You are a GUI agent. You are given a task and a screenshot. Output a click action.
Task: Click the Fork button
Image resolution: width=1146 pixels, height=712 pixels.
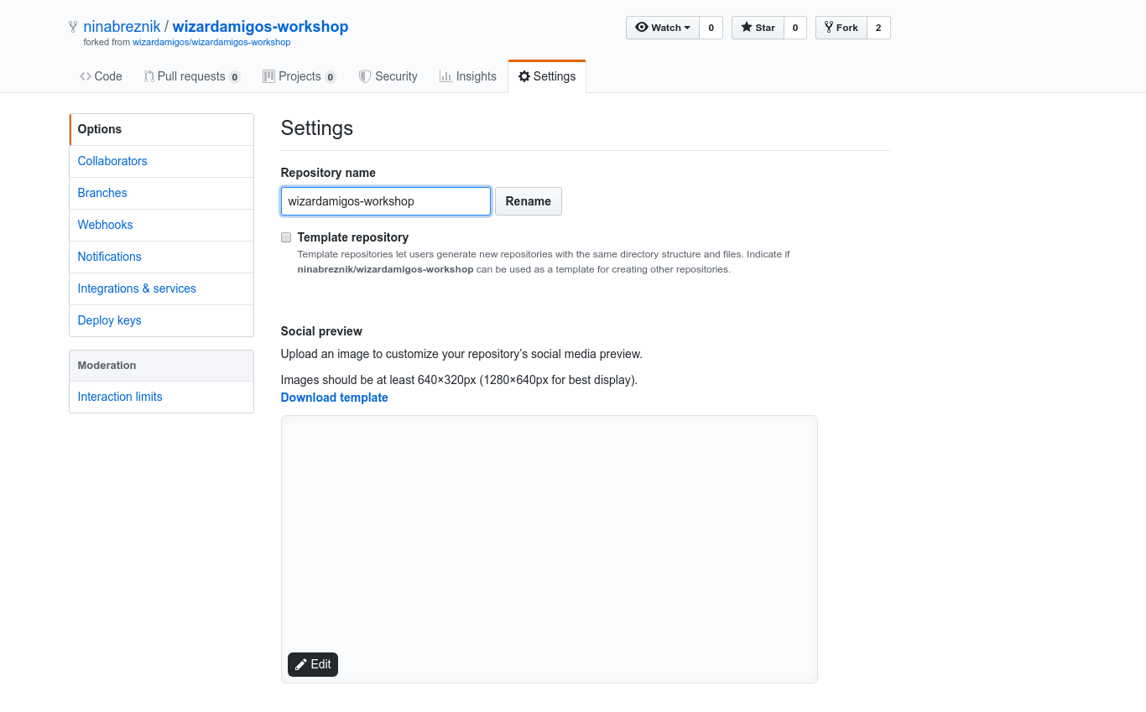pos(841,28)
